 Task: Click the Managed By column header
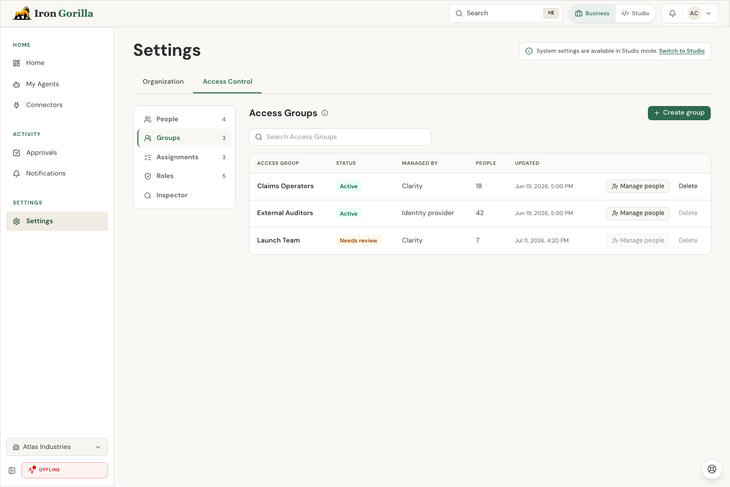[420, 163]
